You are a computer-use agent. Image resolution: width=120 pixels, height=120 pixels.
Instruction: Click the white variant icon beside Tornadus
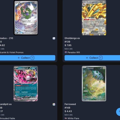coord(54,38)
